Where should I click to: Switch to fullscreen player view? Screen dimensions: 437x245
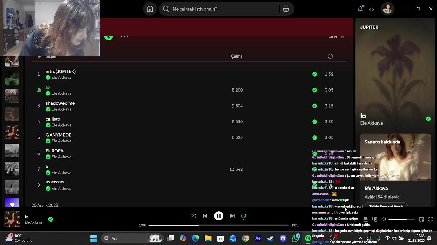point(431,219)
